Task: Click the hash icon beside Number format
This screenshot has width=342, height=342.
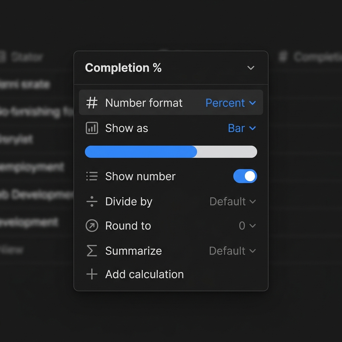Action: click(x=92, y=103)
